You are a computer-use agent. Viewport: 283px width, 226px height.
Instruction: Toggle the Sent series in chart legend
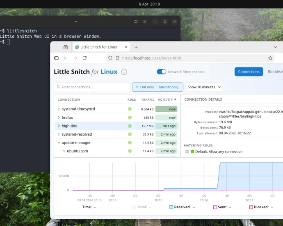(x=215, y=207)
